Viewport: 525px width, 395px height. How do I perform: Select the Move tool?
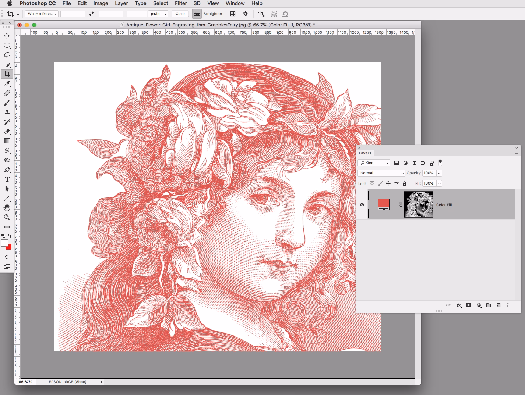[x=7, y=36]
